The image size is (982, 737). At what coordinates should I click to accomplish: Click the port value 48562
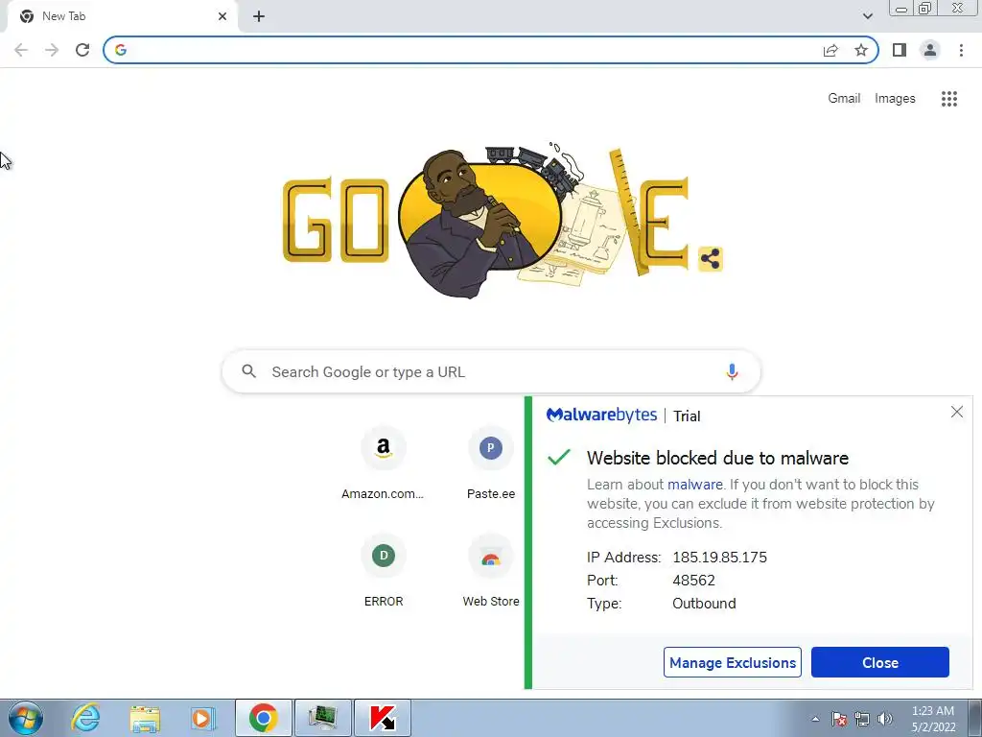tap(693, 581)
